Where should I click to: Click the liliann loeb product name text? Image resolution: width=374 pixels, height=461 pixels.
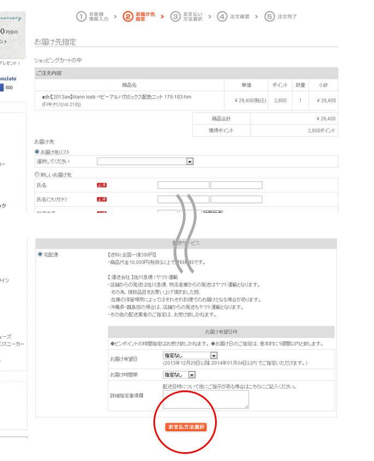(x=116, y=97)
